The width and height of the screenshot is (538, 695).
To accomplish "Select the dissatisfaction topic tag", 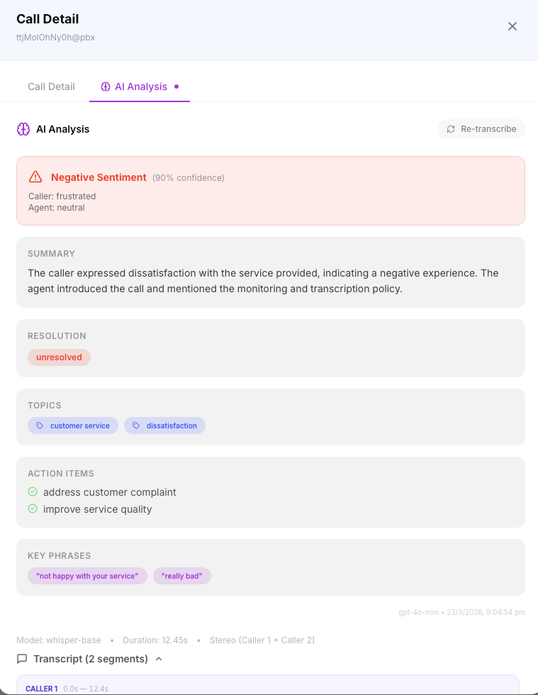I will (x=172, y=426).
